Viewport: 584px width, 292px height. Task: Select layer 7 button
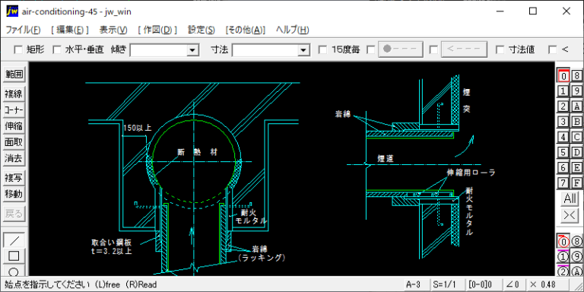point(563,182)
